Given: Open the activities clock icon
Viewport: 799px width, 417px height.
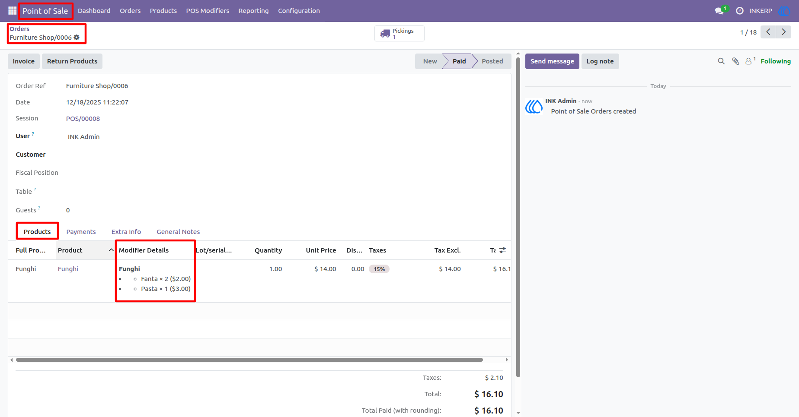Looking at the screenshot, I should click(740, 11).
